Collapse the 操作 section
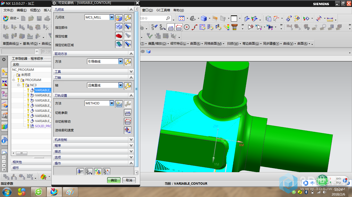Viewport: 352px width, 197px height. pyautogui.click(x=131, y=163)
